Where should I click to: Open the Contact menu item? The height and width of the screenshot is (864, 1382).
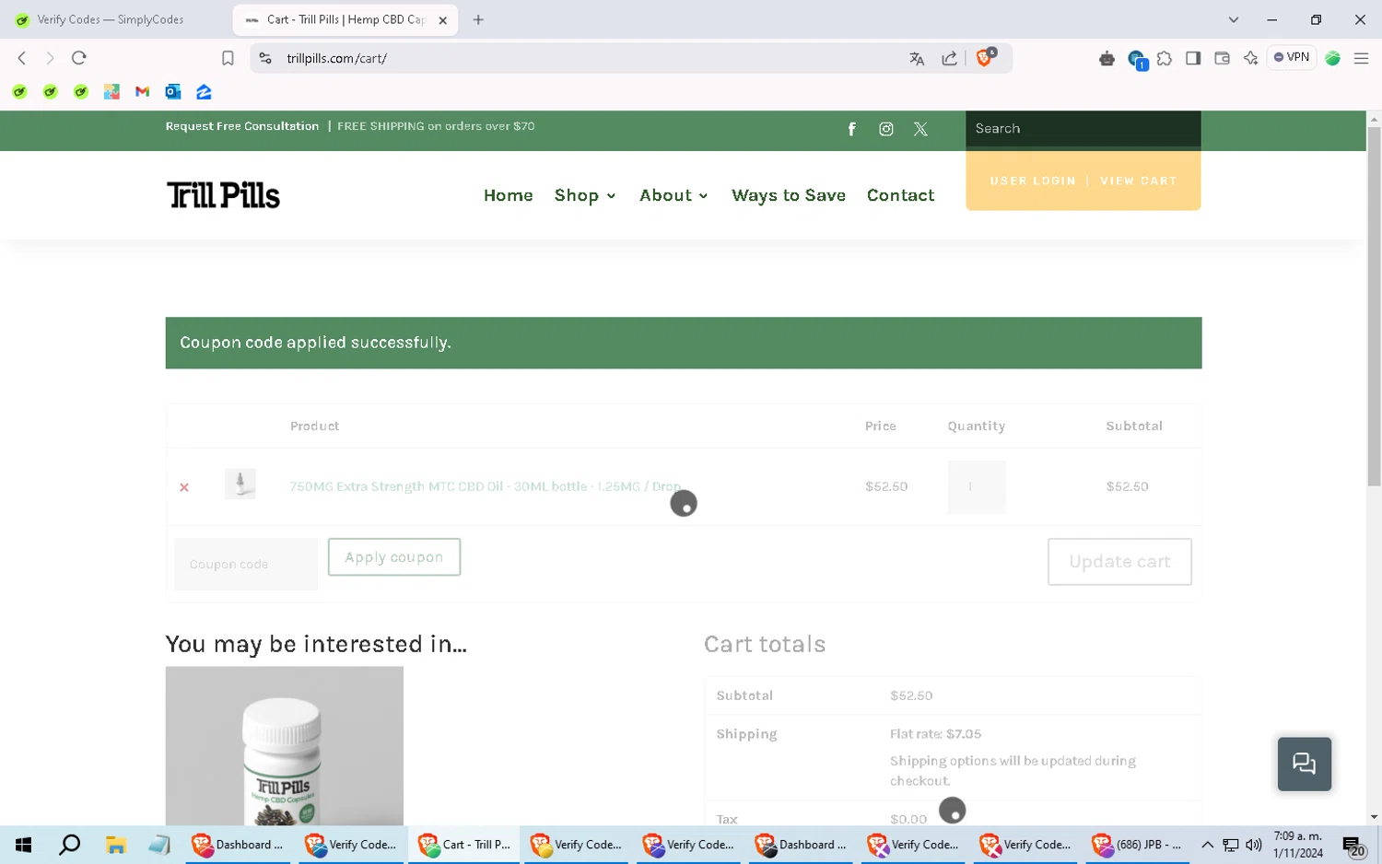[x=900, y=195]
